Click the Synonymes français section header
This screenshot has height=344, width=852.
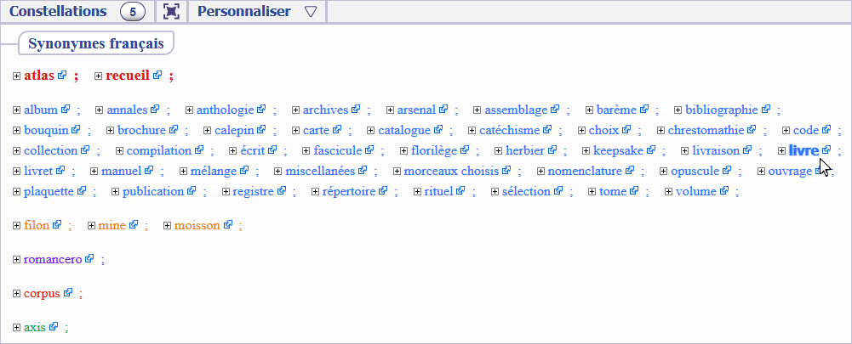(96, 43)
